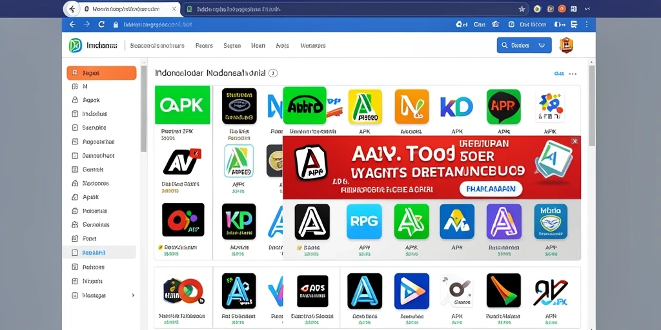Open the orange N app icon
Image resolution: width=661 pixels, height=330 pixels.
point(412,106)
